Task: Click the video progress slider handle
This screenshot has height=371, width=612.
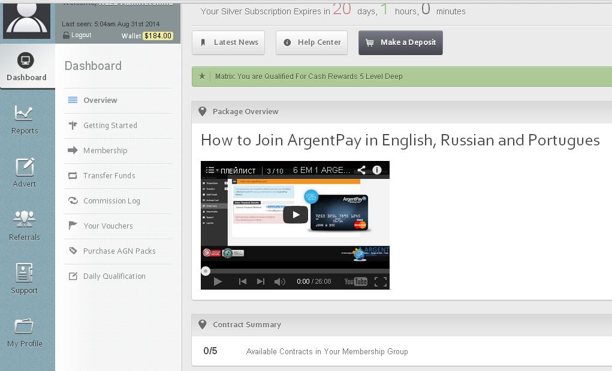Action: 206,271
